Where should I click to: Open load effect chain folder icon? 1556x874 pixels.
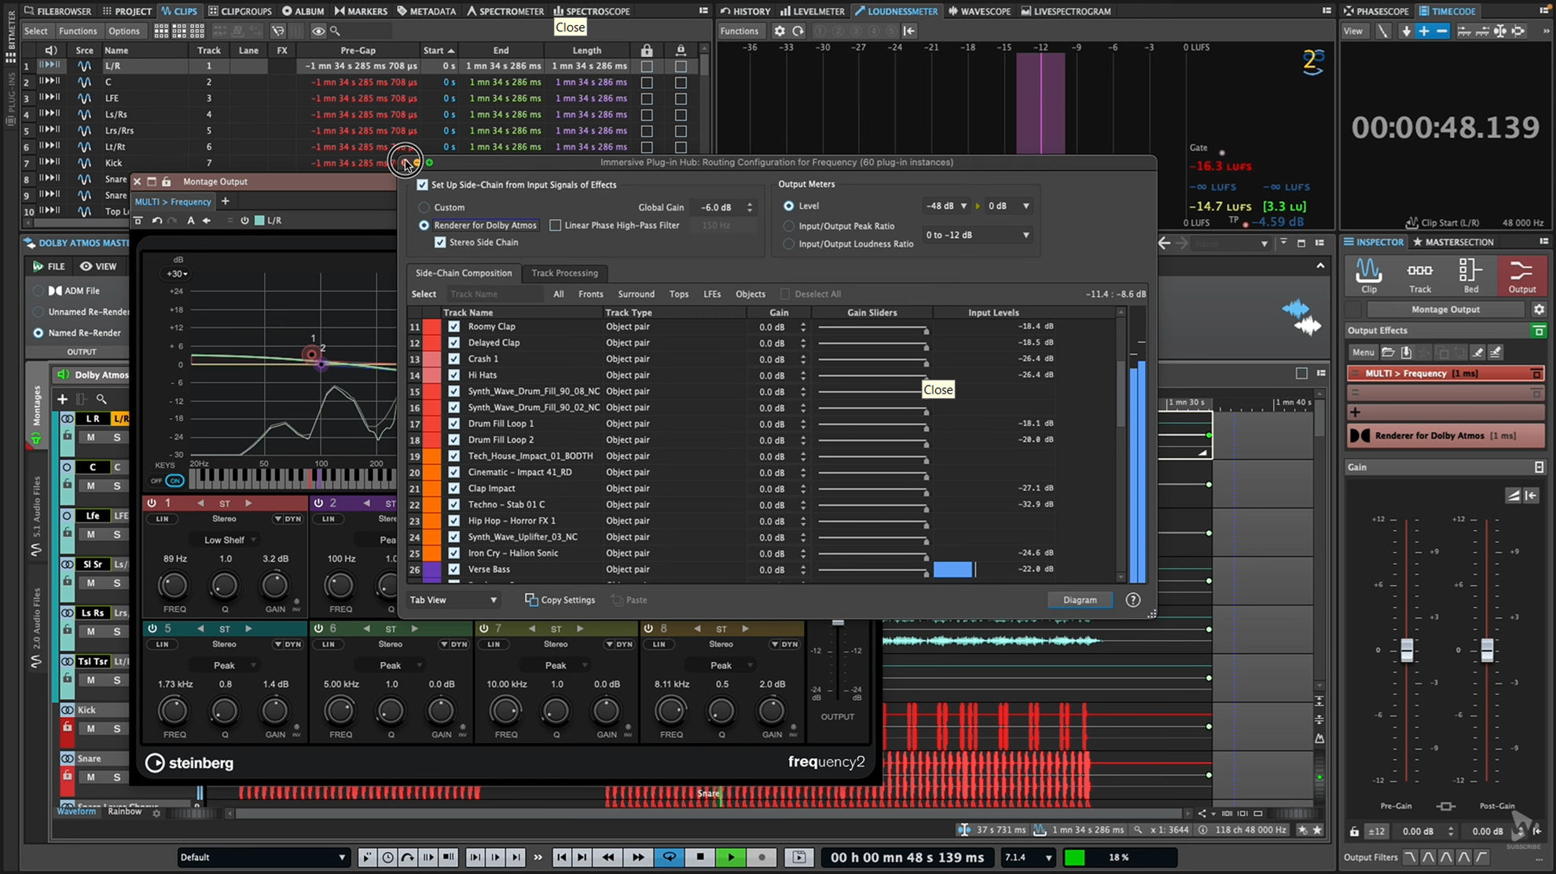tap(1389, 352)
